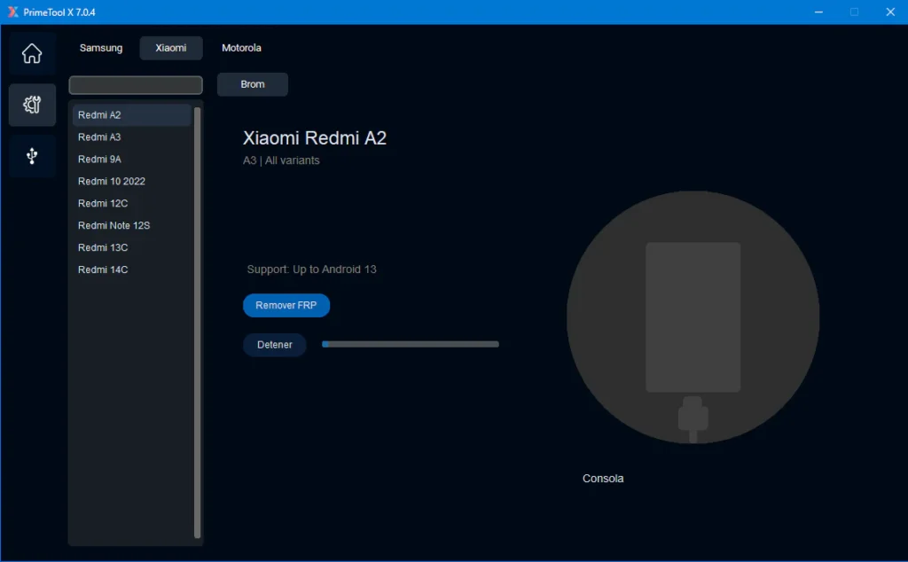Select Redmi A2 in the device list
The image size is (908, 562).
131,115
